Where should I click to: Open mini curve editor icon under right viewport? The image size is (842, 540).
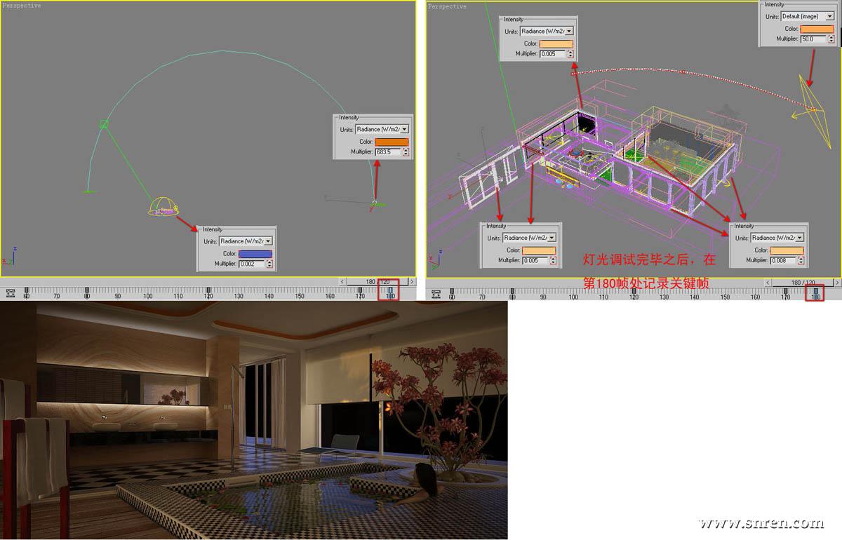[x=436, y=293]
